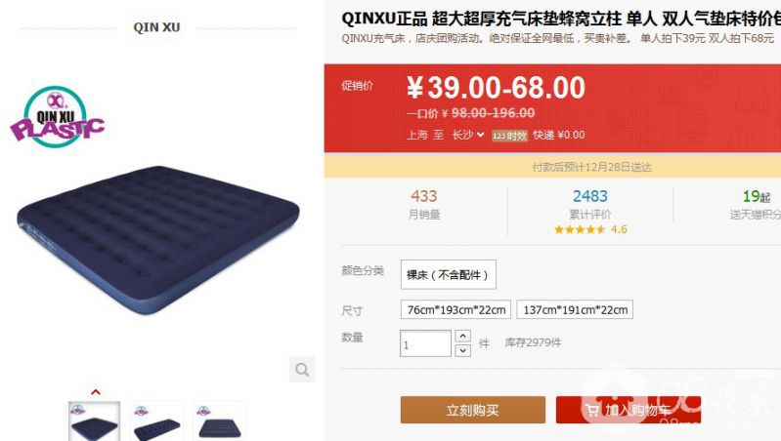The width and height of the screenshot is (781, 441).
Task: Select the 76cm*193cm*22cm size option
Action: [x=456, y=309]
